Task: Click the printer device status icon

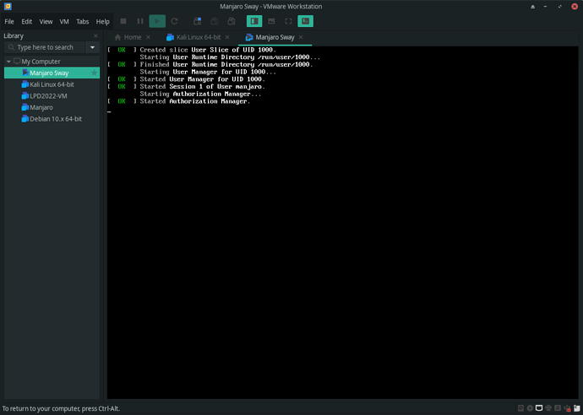Action: tap(548, 408)
